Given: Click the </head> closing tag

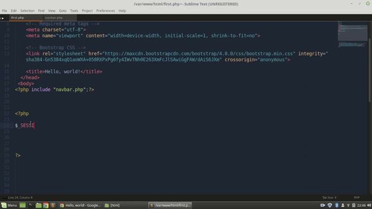Looking at the screenshot, I should (x=30, y=77).
